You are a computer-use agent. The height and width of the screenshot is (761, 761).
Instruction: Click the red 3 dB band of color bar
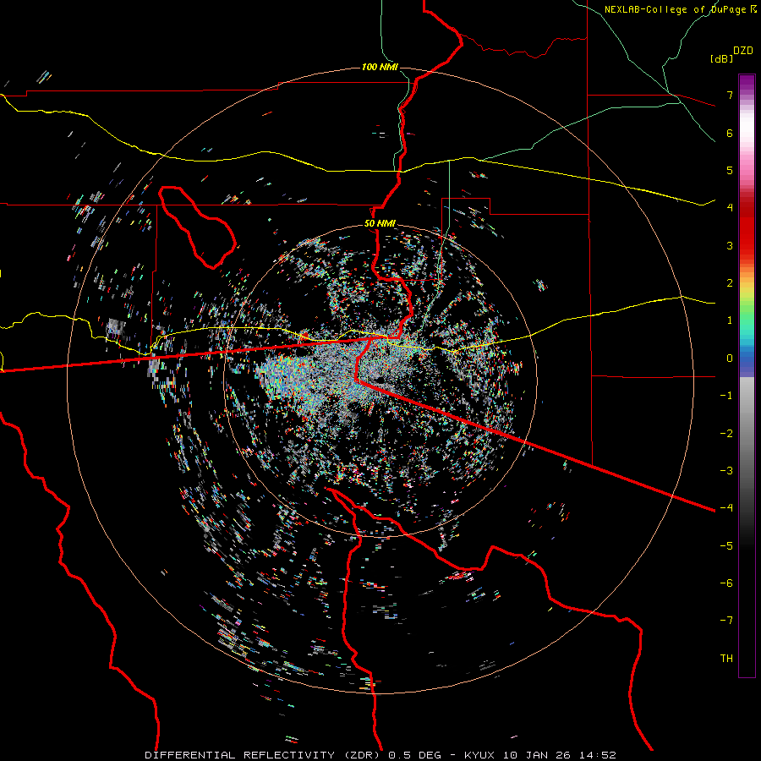747,243
